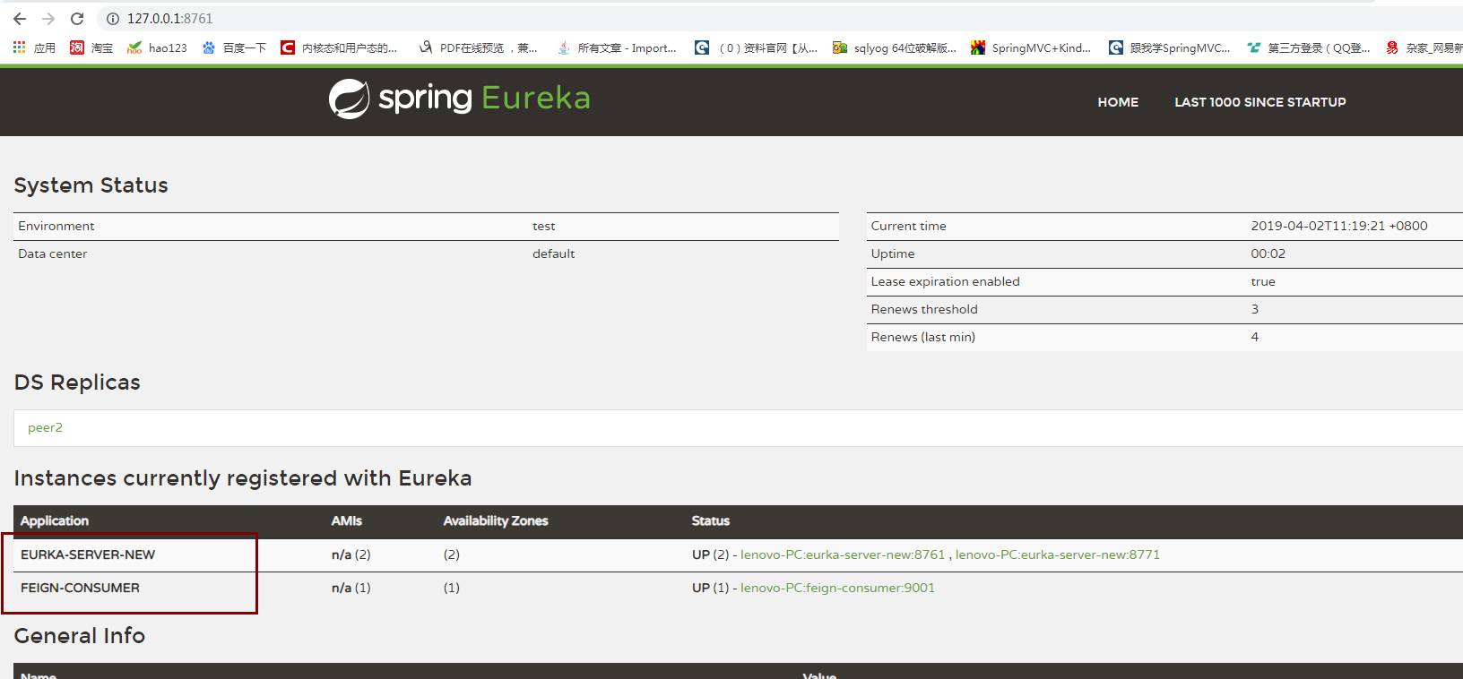Click the Lease expiration enabled value 'true'

coord(1263,281)
